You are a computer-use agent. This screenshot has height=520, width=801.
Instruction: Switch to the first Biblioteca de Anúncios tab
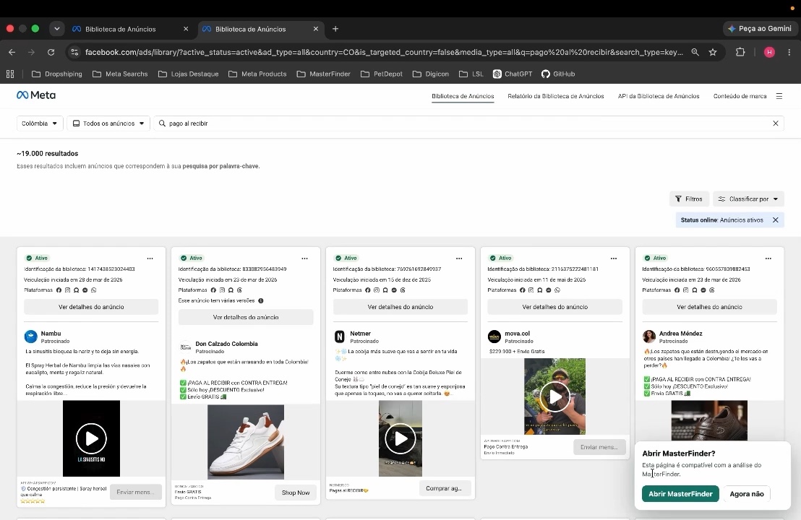[121, 29]
